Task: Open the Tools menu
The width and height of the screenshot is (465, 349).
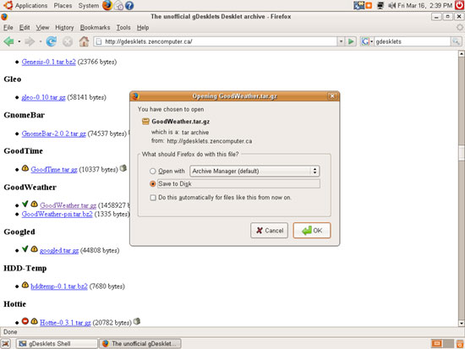Action: click(123, 28)
